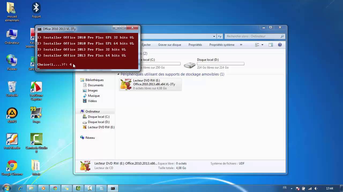Click the console window title icon

(39, 29)
